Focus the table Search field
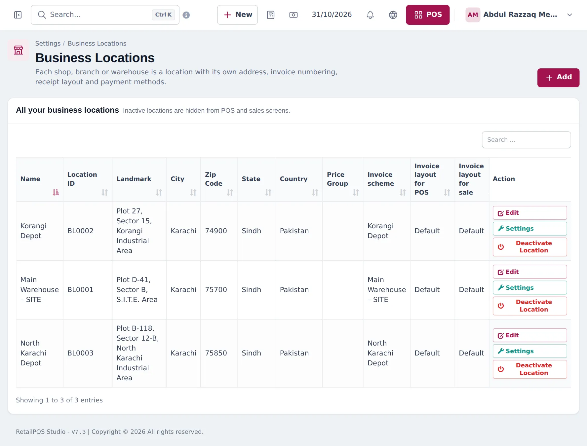The height and width of the screenshot is (446, 587). click(526, 140)
